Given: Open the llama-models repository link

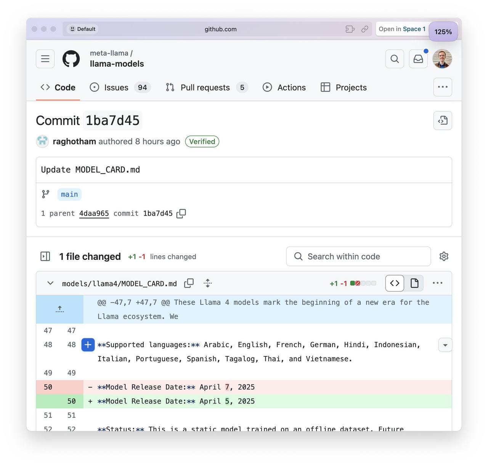Looking at the screenshot, I should tap(117, 64).
